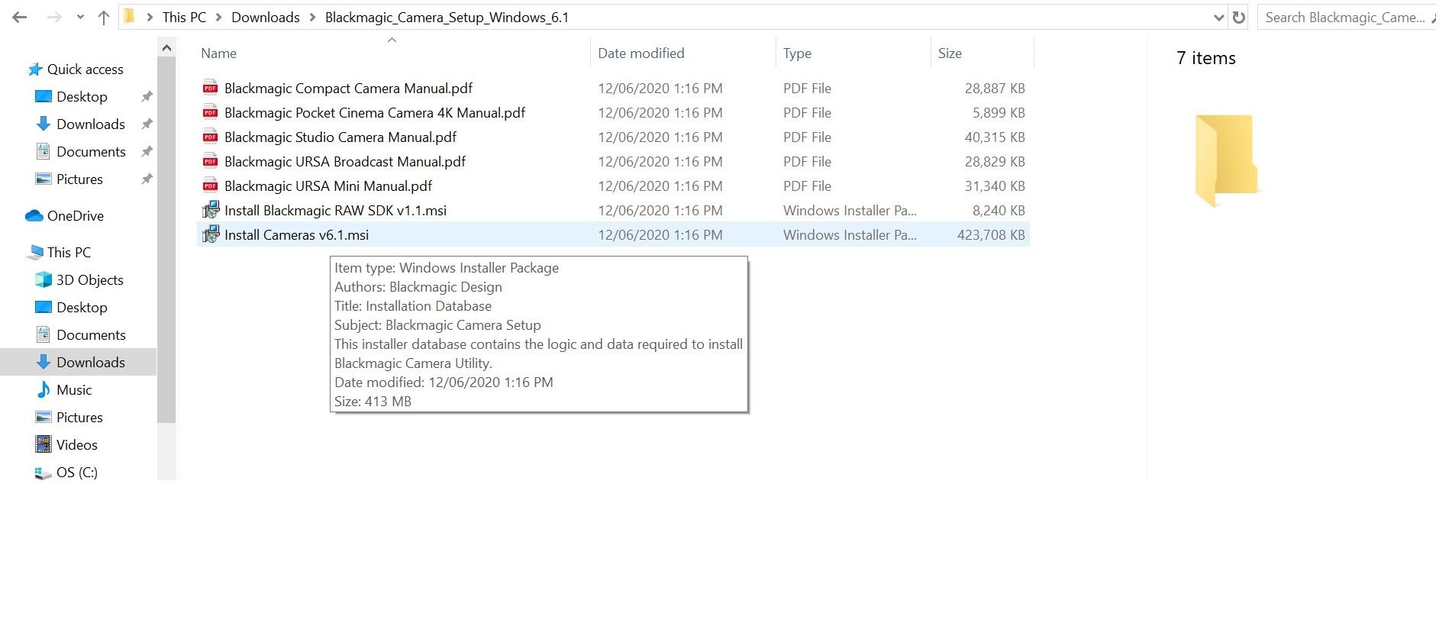Open the address bar history dropdown

pyautogui.click(x=1218, y=18)
